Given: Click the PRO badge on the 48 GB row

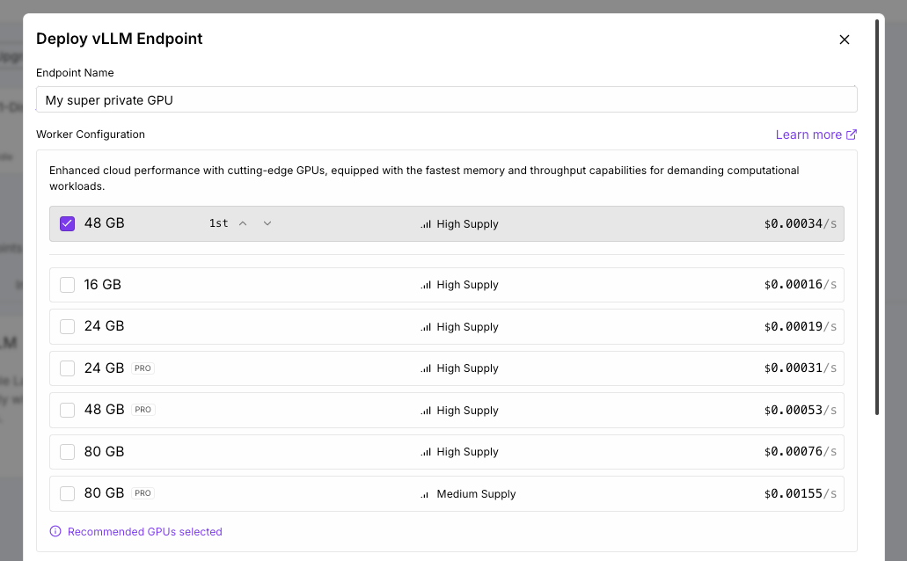Looking at the screenshot, I should tap(143, 410).
